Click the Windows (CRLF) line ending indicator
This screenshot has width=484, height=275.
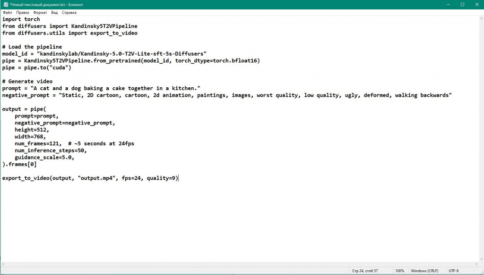424,271
